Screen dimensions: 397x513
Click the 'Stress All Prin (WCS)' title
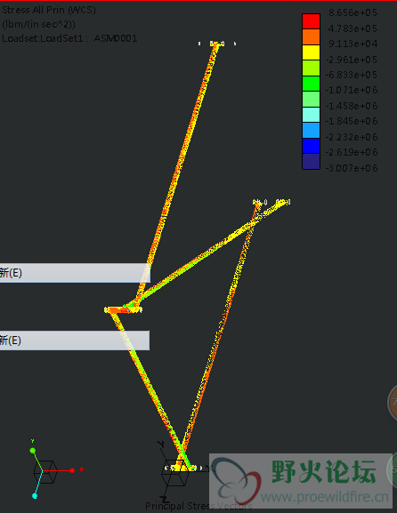point(49,10)
